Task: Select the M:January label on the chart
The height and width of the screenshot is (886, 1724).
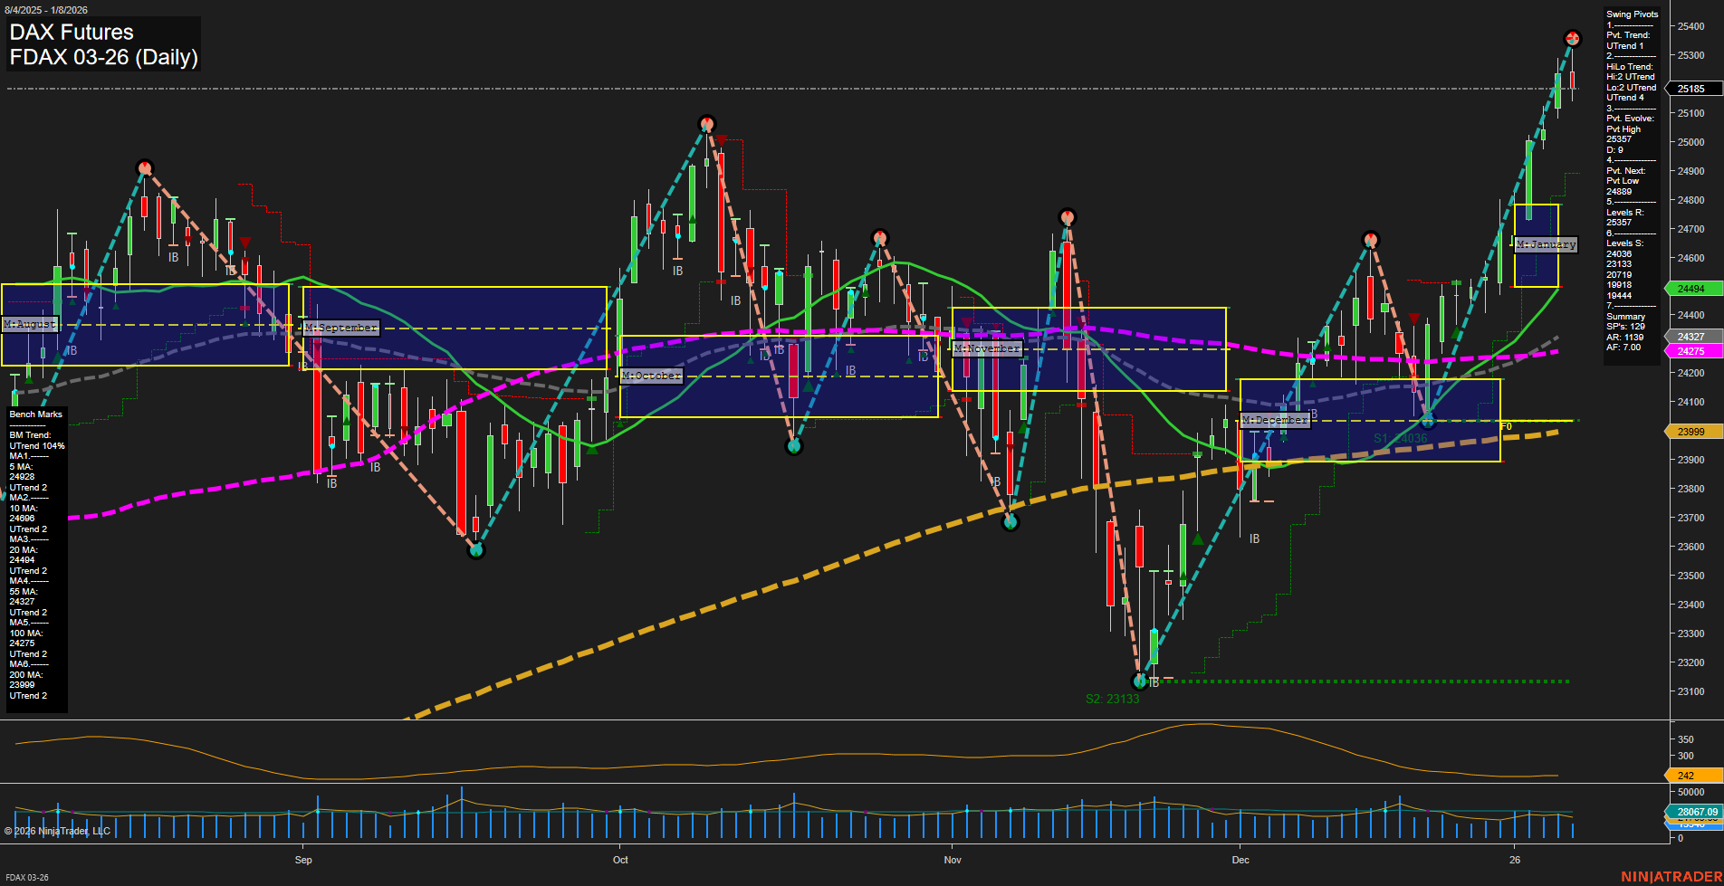Action: pyautogui.click(x=1545, y=243)
